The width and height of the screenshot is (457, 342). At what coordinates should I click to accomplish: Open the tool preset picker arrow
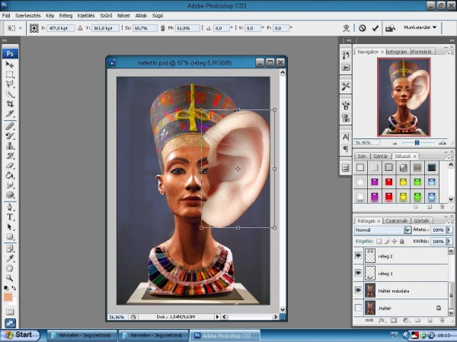(20, 28)
